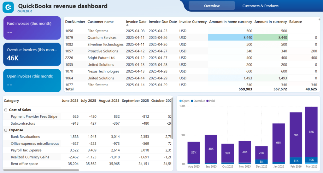Click the total 559,983 value
323x173 pixels.
click(x=245, y=89)
